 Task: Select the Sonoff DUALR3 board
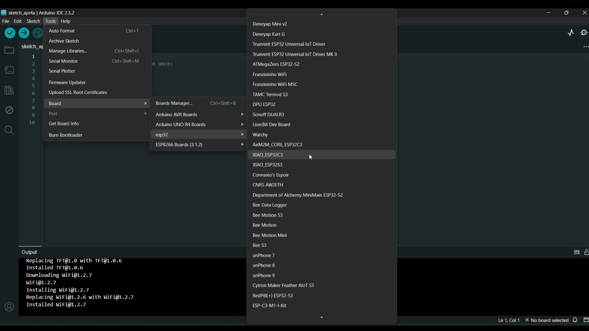coord(321,114)
